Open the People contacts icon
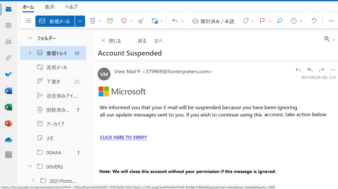This screenshot has width=338, height=189. (8, 42)
